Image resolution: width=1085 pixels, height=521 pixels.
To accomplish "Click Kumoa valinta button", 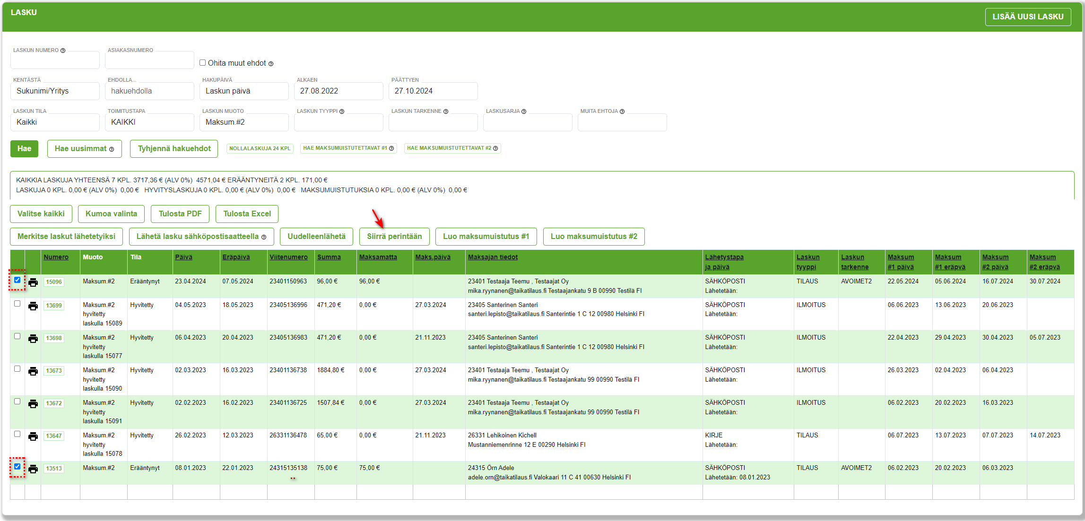I will pos(111,214).
